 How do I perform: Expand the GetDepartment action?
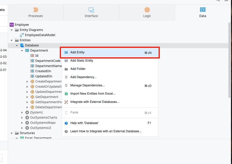27,97
